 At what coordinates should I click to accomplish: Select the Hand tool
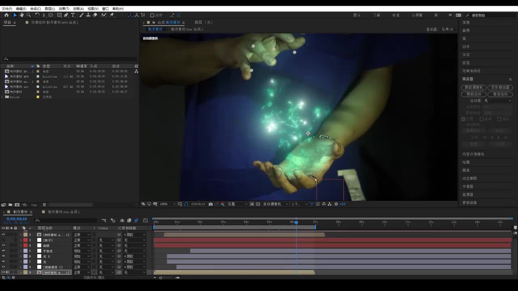22,15
